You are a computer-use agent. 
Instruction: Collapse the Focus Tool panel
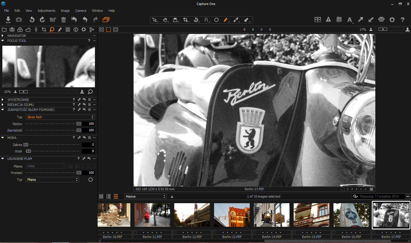3,41
